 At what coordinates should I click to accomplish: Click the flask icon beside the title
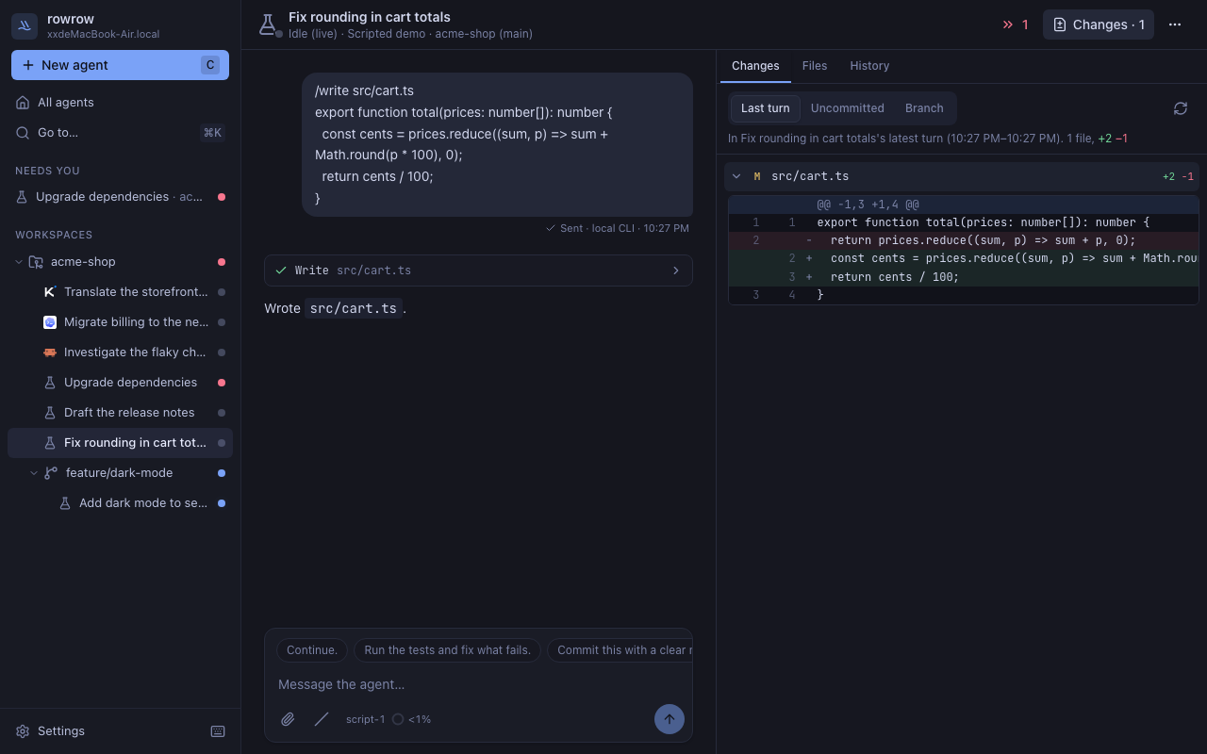pos(268,24)
